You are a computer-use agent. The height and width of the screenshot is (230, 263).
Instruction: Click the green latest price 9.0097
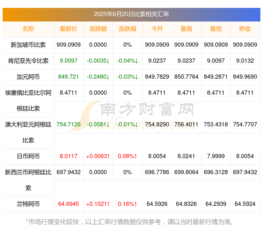tap(69, 61)
